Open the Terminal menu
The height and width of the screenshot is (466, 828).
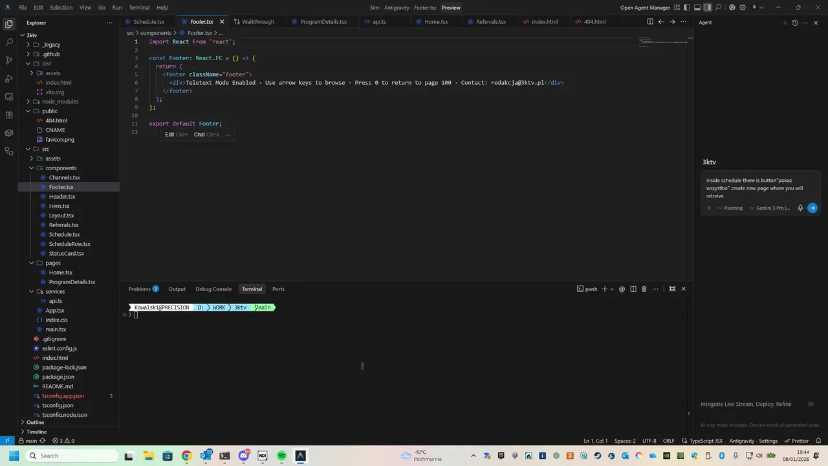point(139,7)
